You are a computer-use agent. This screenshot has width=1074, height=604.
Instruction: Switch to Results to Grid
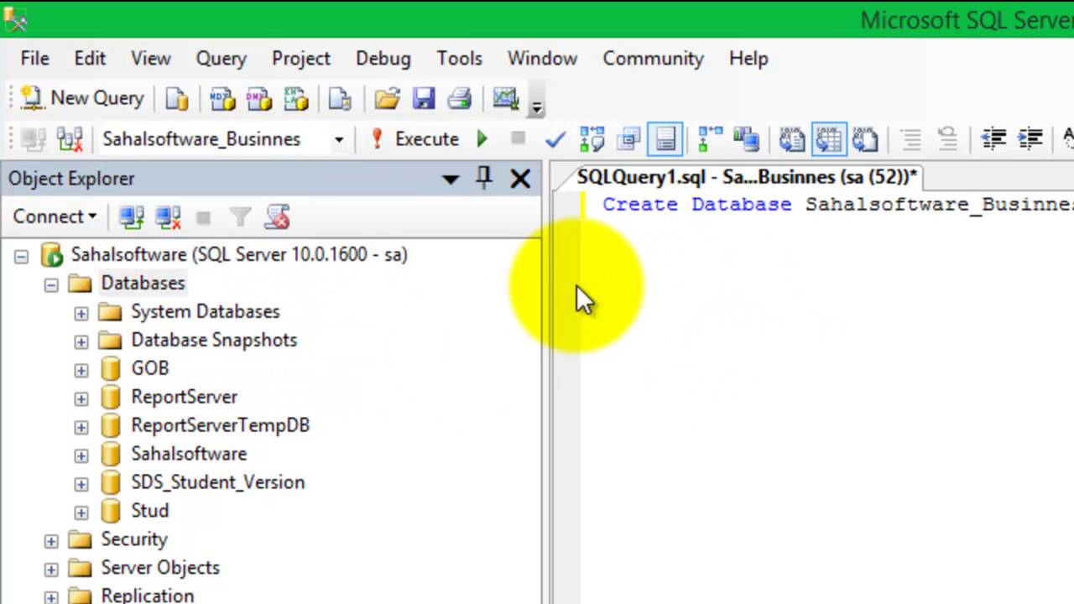[829, 138]
